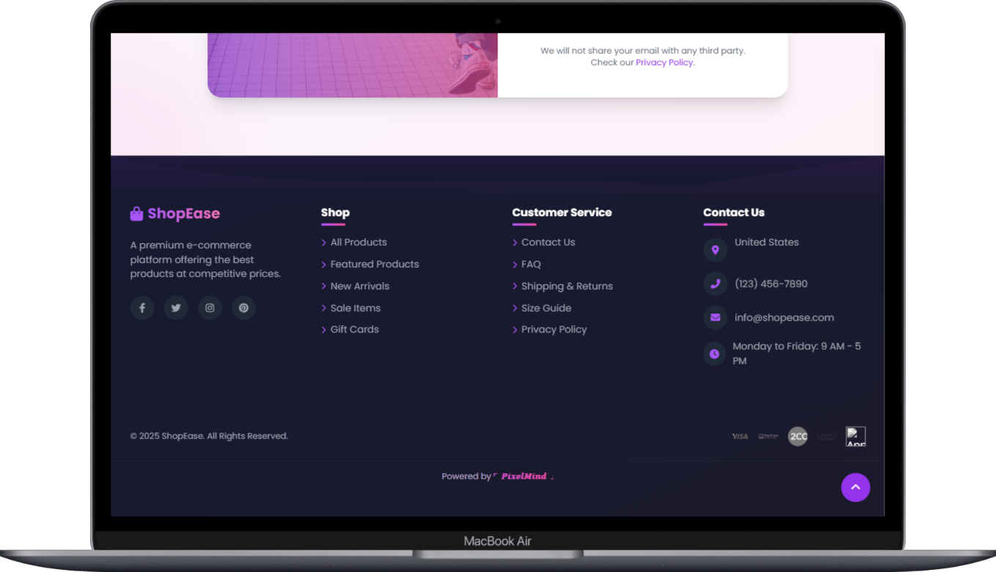Open the Instagram social icon
Viewport: 996px width, 572px height.
(x=210, y=308)
